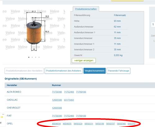Screen dimensions: 155x127
Task: Click the OPEL manufacturer cell
Action: [10, 124]
